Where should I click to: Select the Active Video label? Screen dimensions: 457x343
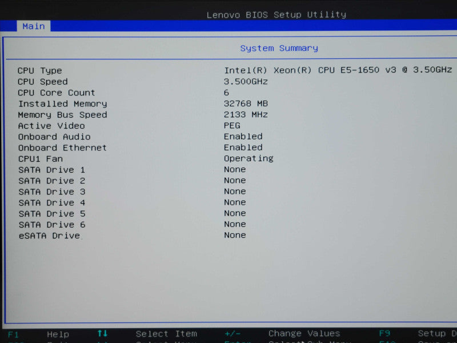(x=51, y=126)
